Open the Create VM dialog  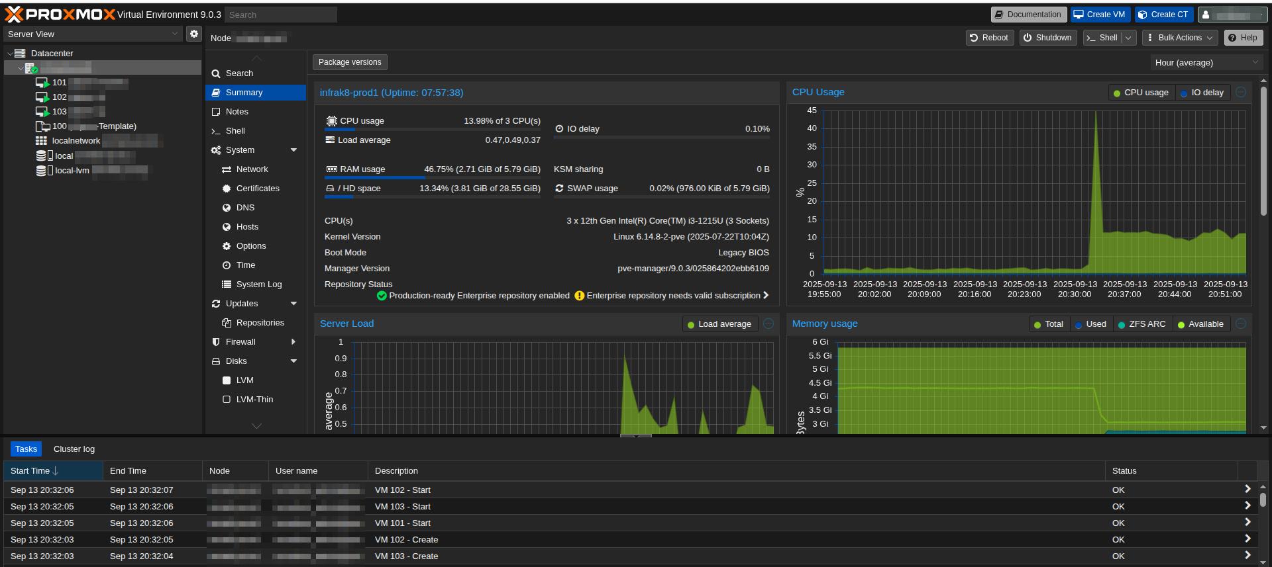[1098, 15]
